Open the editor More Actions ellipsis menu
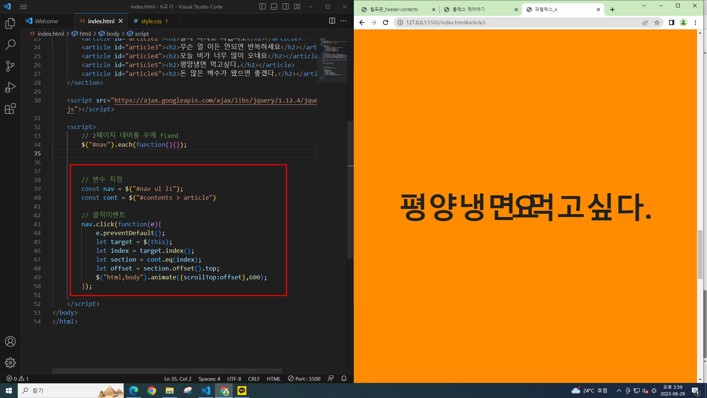707x398 pixels. [x=343, y=21]
